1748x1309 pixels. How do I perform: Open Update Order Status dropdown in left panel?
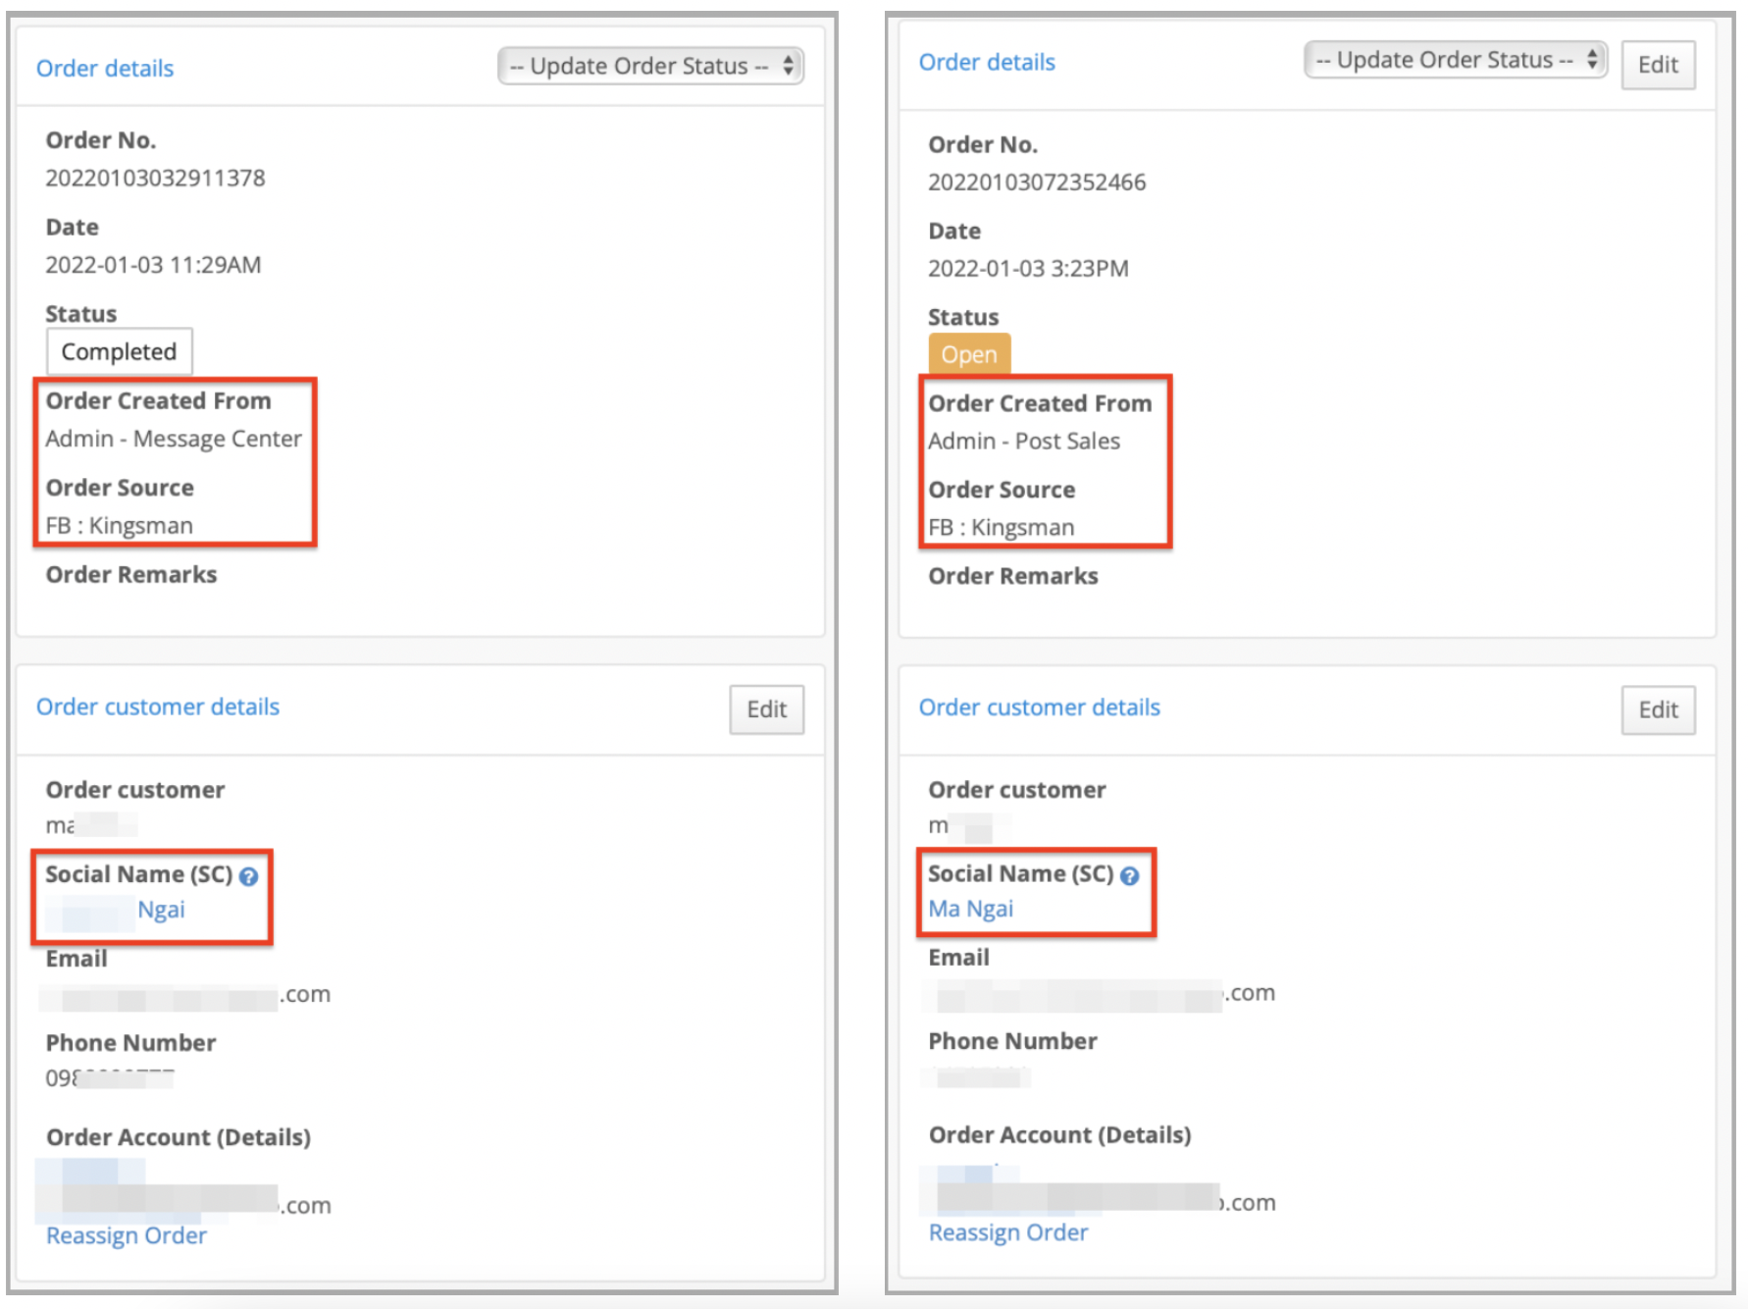click(x=650, y=66)
